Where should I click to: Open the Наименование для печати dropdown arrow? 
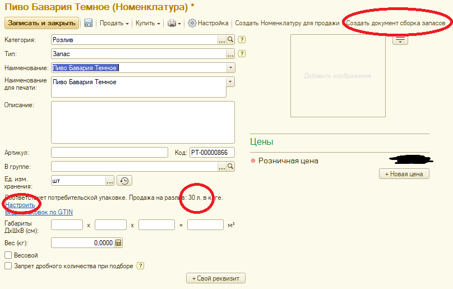230,81
